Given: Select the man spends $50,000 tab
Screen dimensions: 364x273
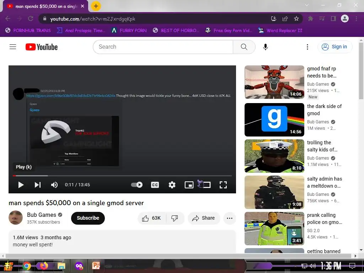Looking at the screenshot, I should point(45,6).
